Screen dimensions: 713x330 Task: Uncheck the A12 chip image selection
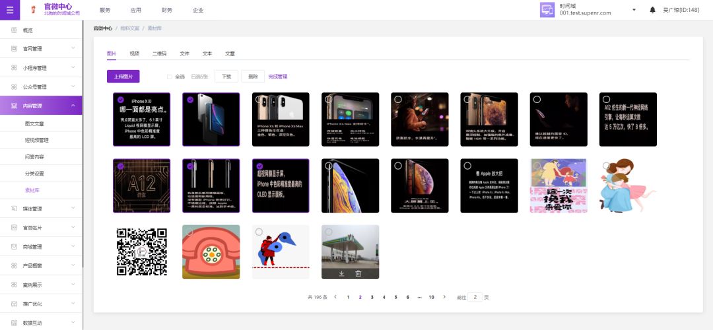pyautogui.click(x=120, y=166)
